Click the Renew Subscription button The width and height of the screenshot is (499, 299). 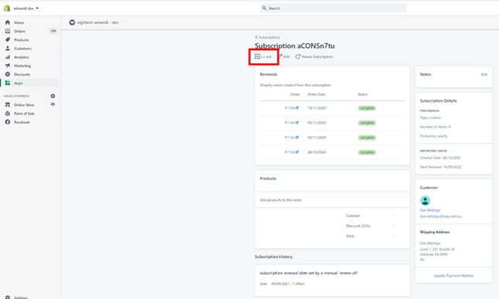pos(314,56)
